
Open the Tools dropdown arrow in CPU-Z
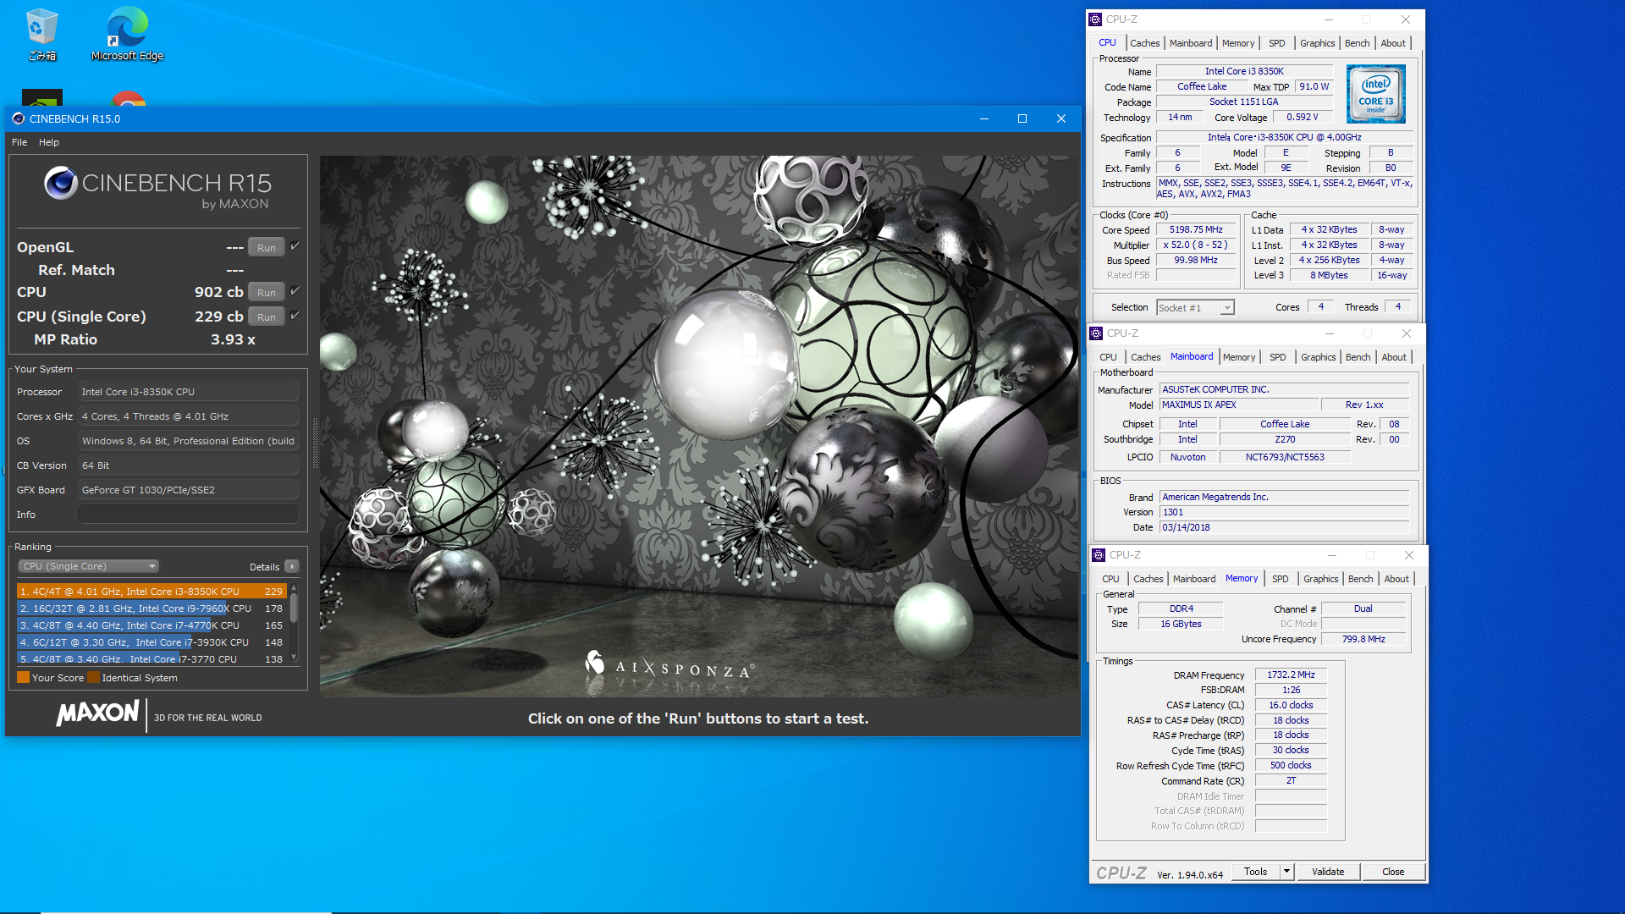click(x=1286, y=871)
